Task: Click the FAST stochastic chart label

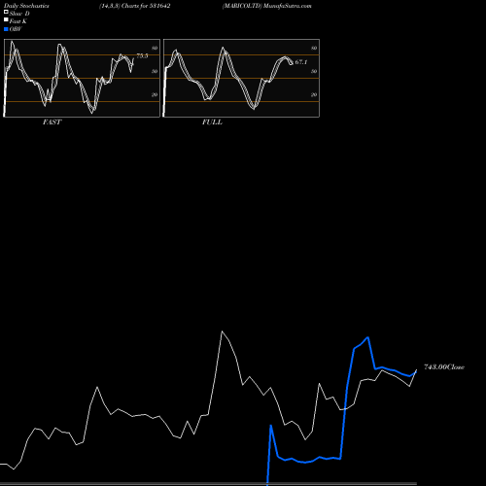Action: (x=52, y=122)
